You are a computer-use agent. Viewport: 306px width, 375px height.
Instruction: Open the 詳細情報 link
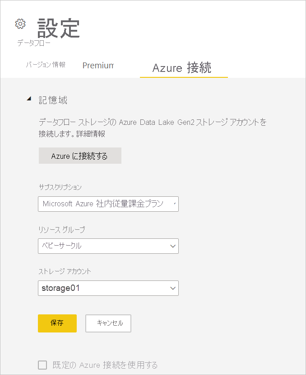click(91, 134)
